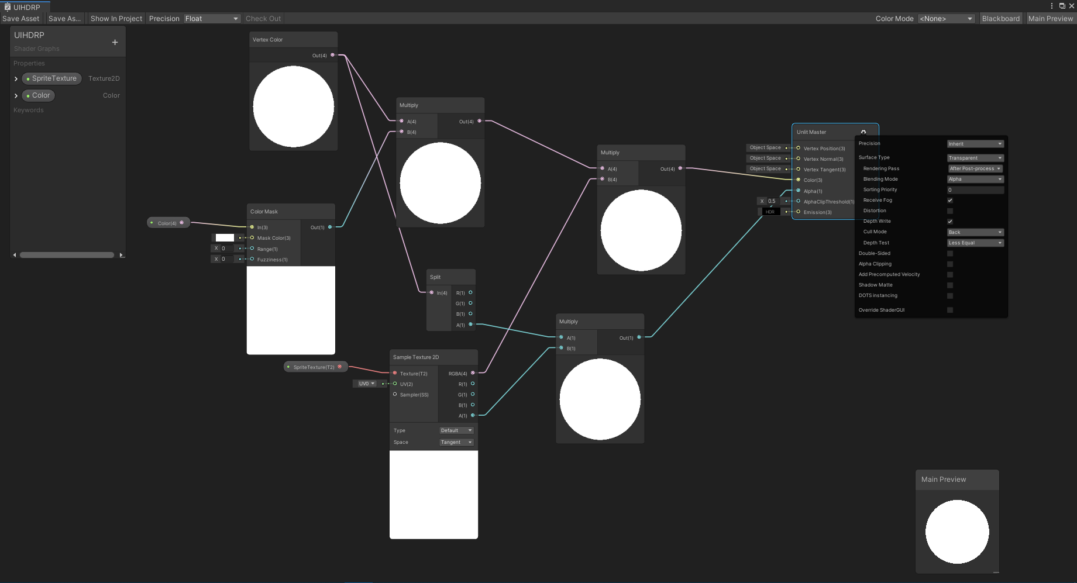Click the Save Asset button
Viewport: 1077px width, 583px height.
20,18
